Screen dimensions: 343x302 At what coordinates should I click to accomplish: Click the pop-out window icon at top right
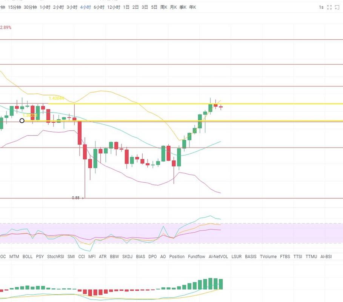point(337,8)
